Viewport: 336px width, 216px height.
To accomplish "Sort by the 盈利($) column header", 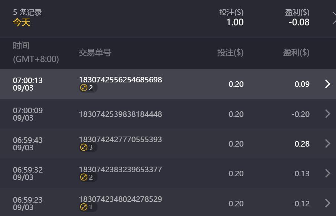I will click(296, 53).
